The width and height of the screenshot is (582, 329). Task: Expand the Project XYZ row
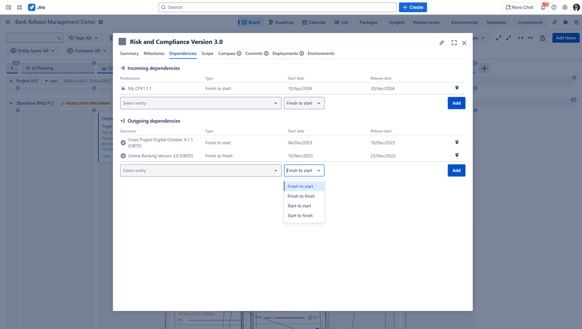point(10,81)
